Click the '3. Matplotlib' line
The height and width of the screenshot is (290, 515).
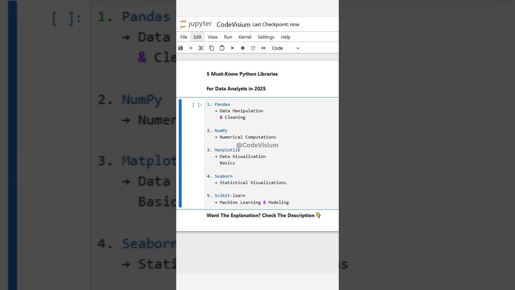click(x=224, y=150)
